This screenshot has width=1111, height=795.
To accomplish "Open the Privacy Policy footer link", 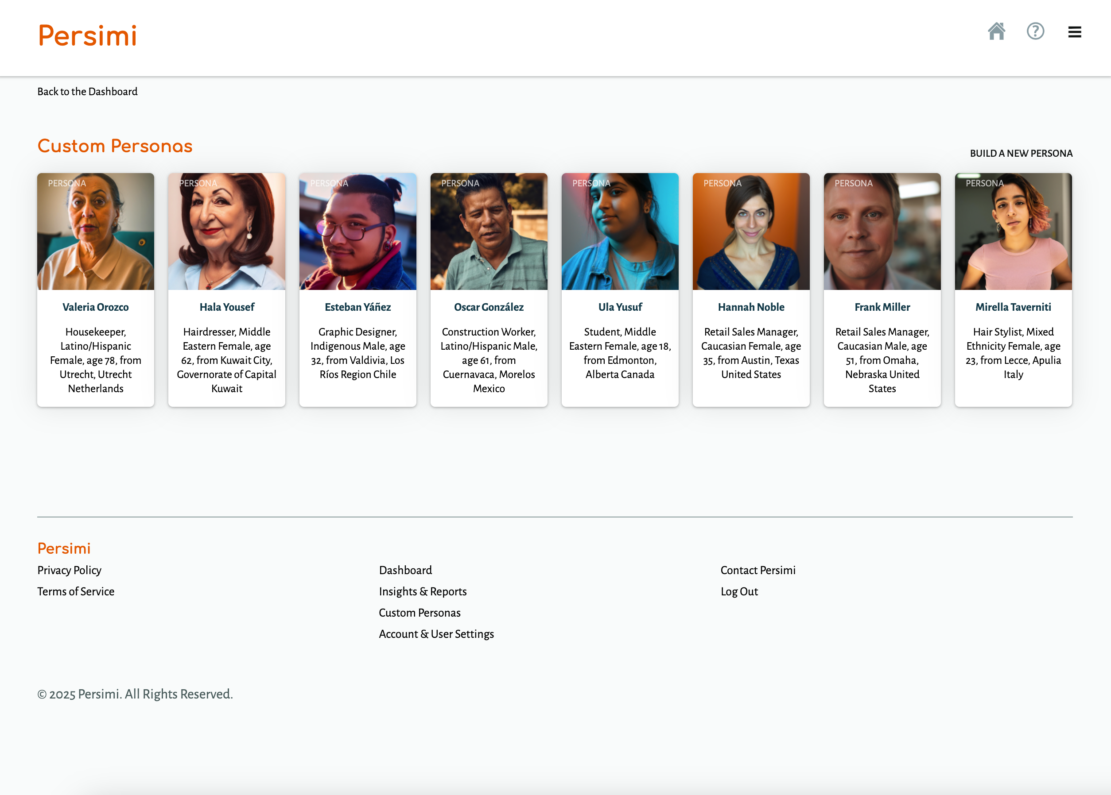I will point(70,570).
